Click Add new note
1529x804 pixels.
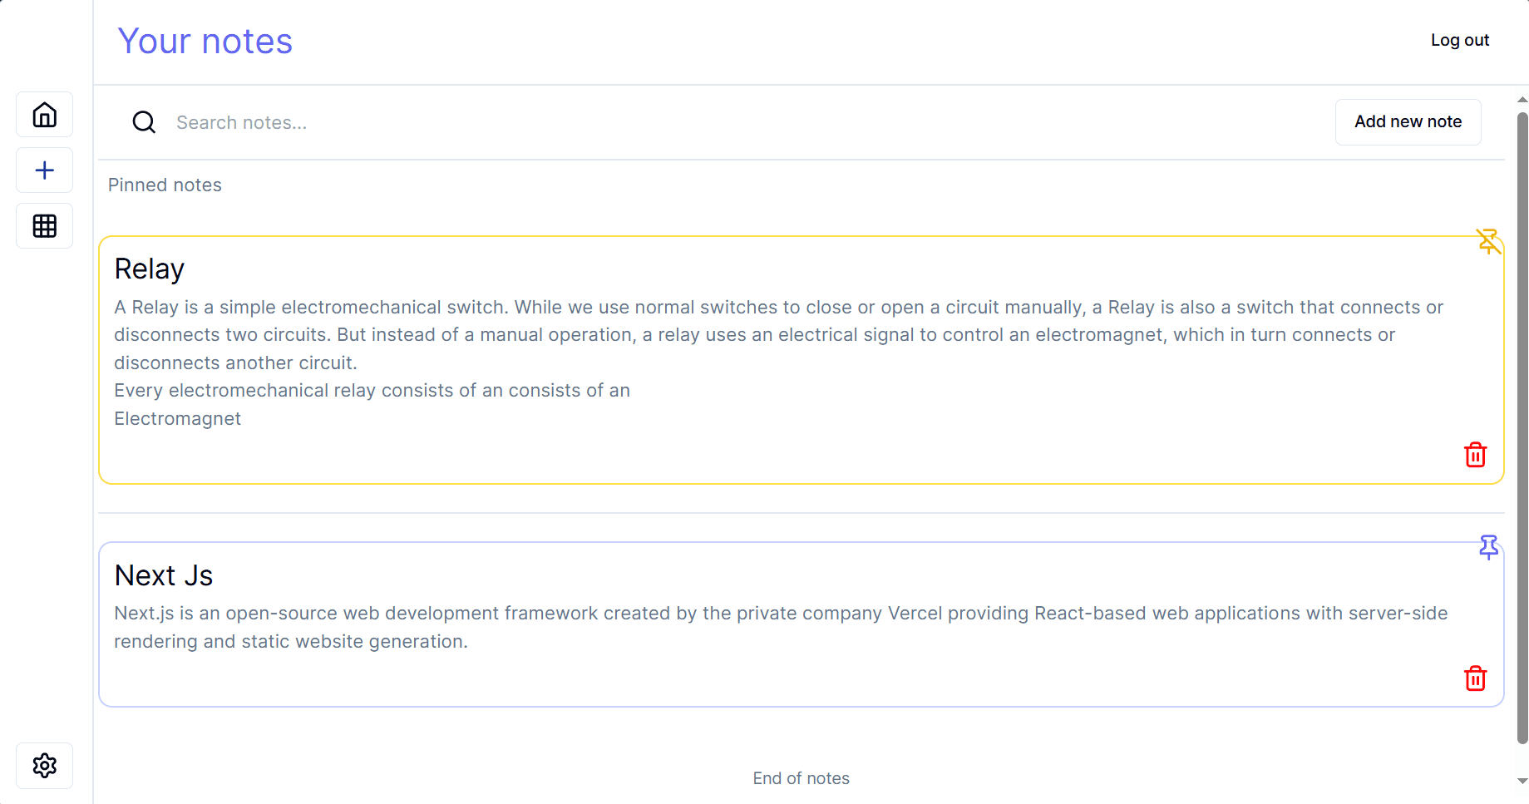[x=1408, y=121]
